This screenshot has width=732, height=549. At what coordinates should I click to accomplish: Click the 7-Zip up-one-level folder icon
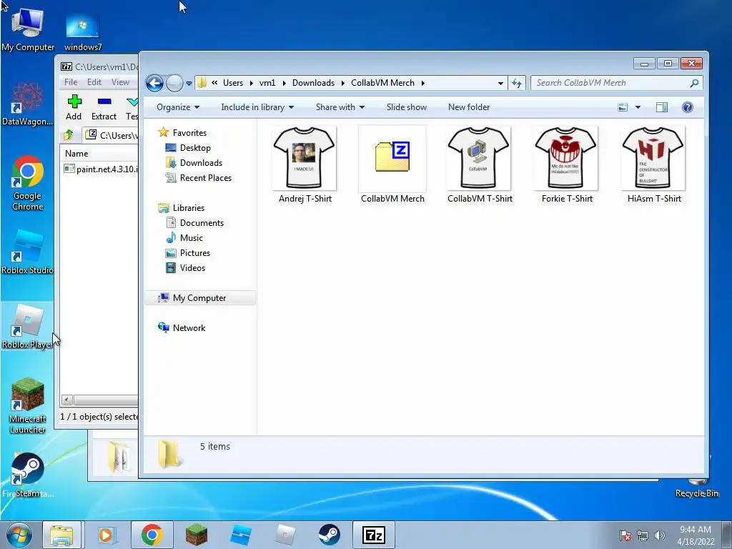point(69,135)
